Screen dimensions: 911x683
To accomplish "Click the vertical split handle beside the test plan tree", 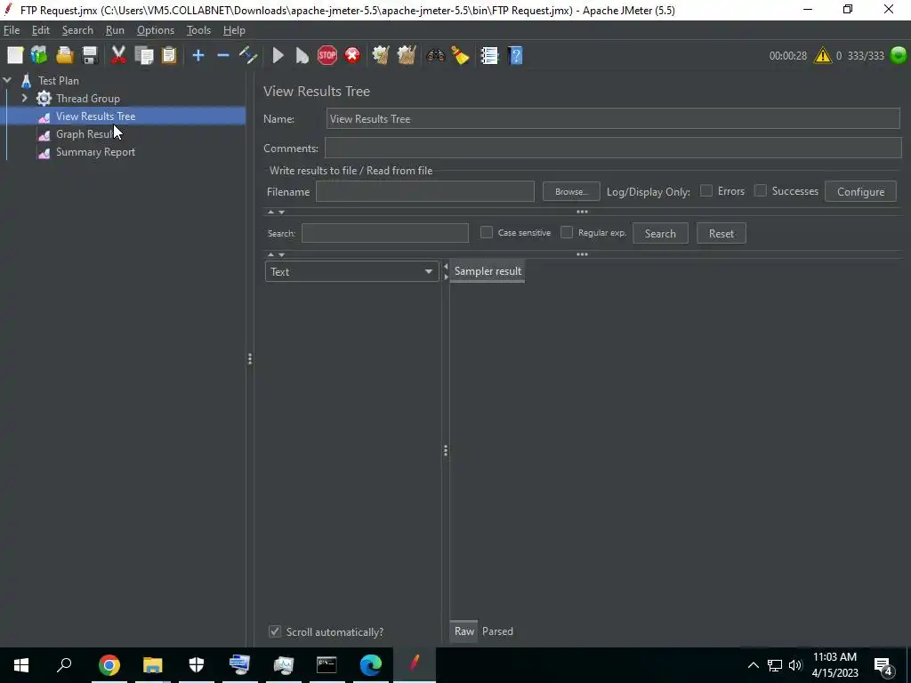I will pos(250,359).
